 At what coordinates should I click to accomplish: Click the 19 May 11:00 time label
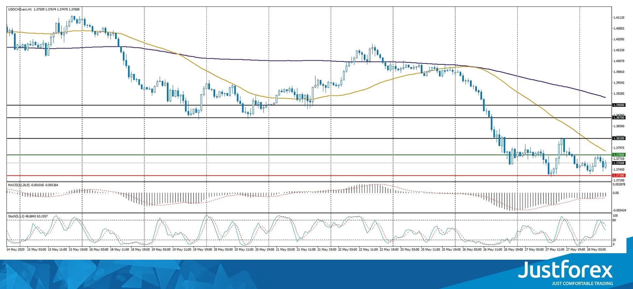pos(182,250)
